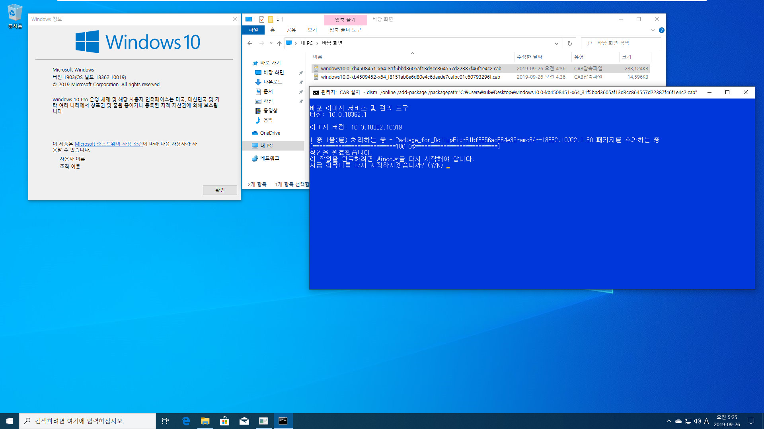
Task: Open the quick access toolbar customize dropdown
Action: click(x=278, y=19)
